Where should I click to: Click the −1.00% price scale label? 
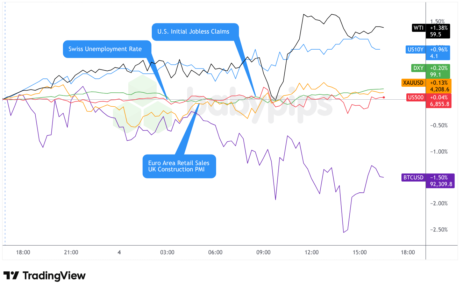tap(439, 152)
